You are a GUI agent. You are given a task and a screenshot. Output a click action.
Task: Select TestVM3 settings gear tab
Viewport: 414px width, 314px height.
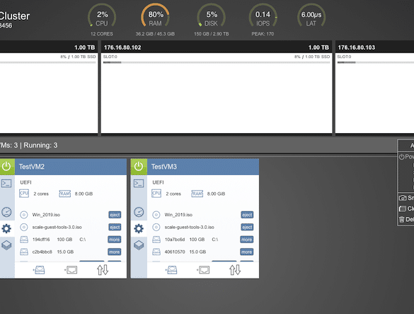139,228
